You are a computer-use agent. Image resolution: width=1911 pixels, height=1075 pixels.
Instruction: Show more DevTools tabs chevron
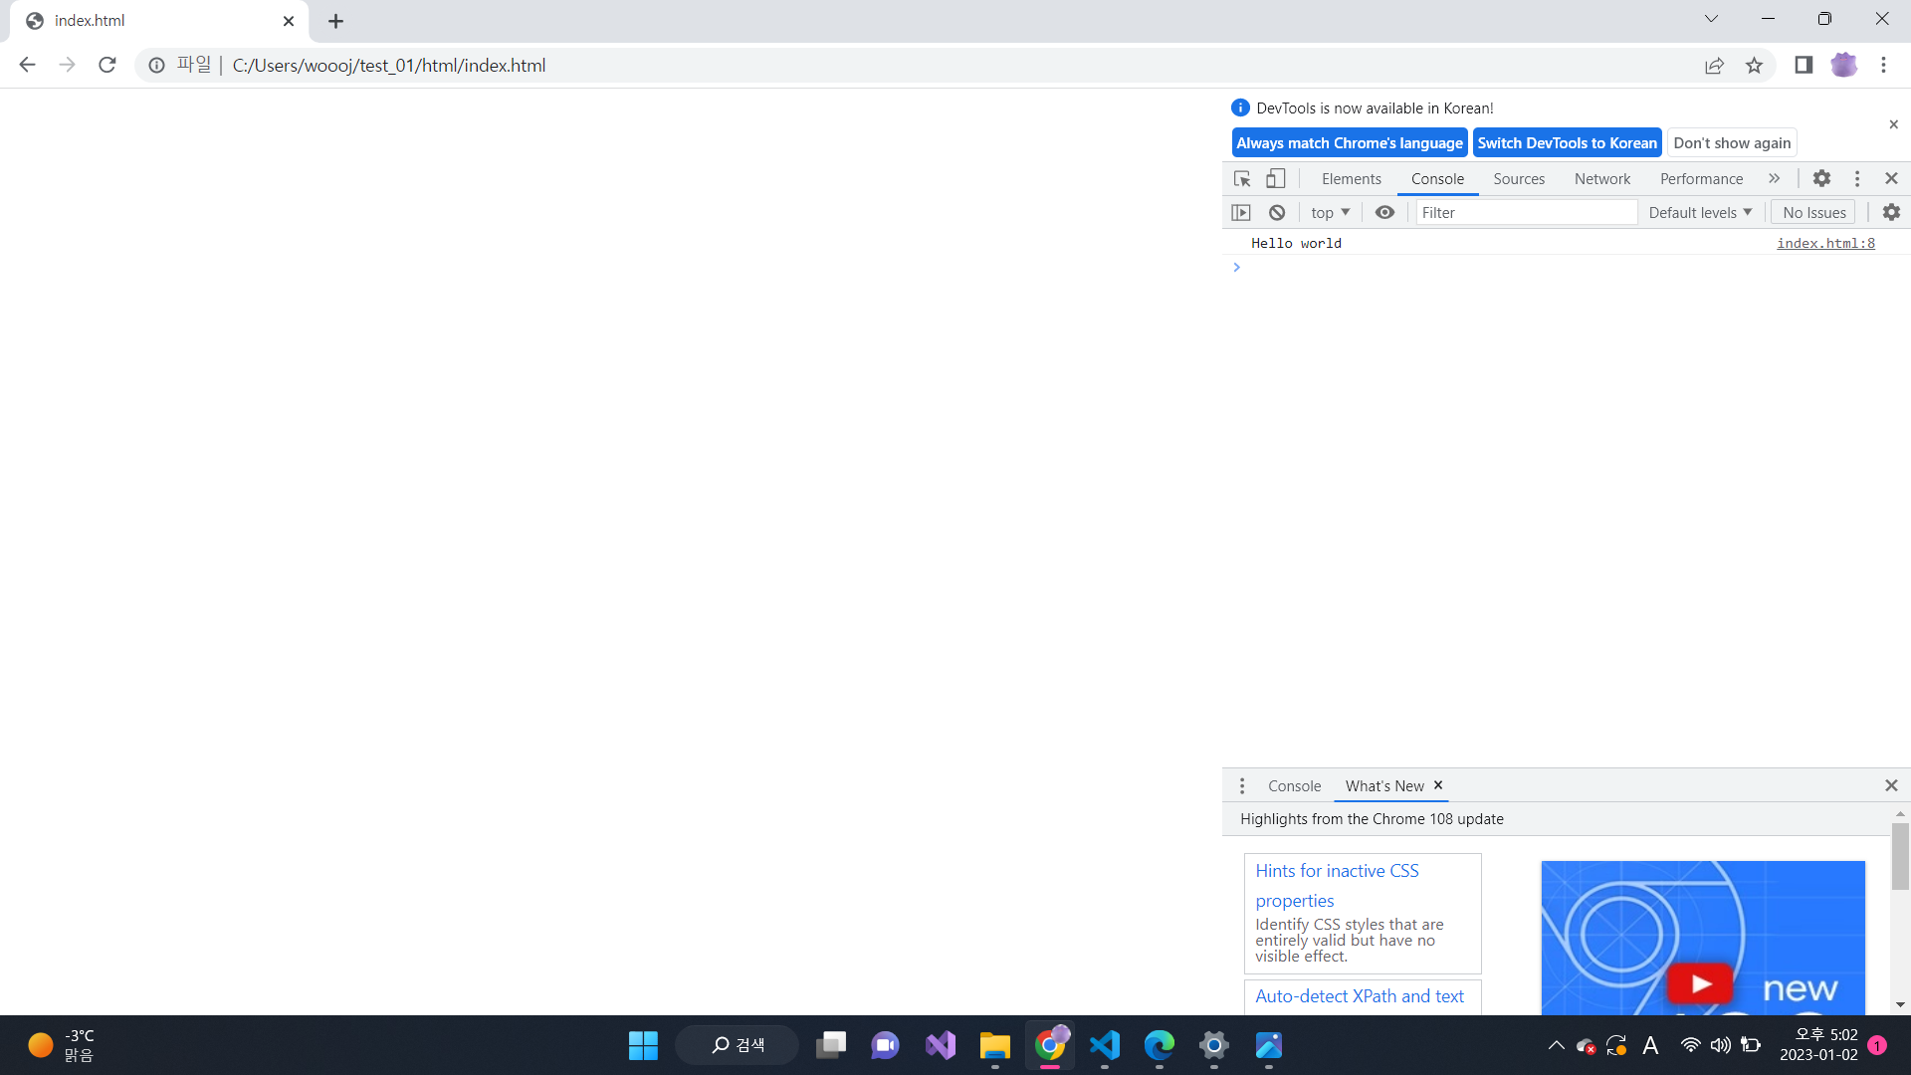1774,178
